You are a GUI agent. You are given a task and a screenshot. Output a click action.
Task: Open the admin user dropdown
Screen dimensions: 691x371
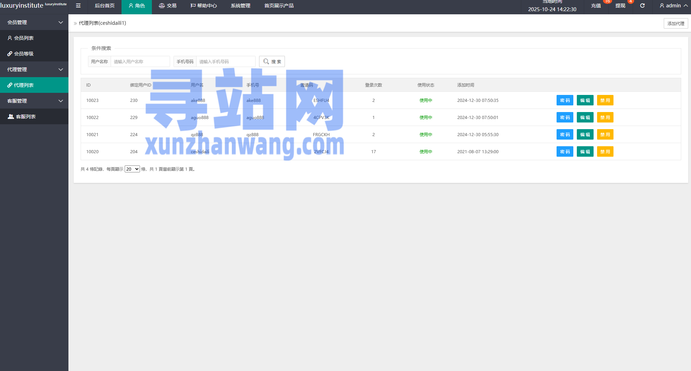(x=673, y=6)
